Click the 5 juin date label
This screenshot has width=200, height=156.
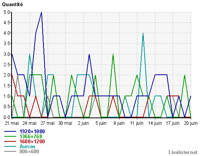point(101,123)
